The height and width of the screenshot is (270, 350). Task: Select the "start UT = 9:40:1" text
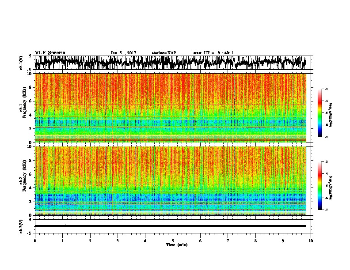coord(213,53)
